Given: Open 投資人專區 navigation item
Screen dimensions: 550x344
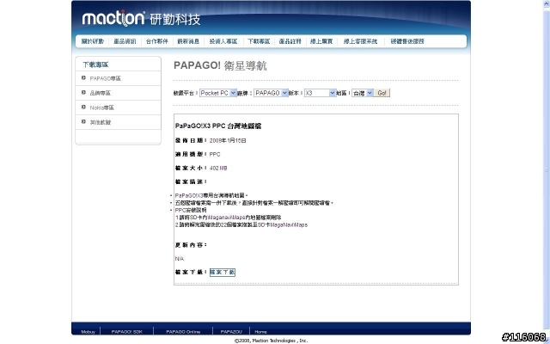Looking at the screenshot, I should [223, 41].
